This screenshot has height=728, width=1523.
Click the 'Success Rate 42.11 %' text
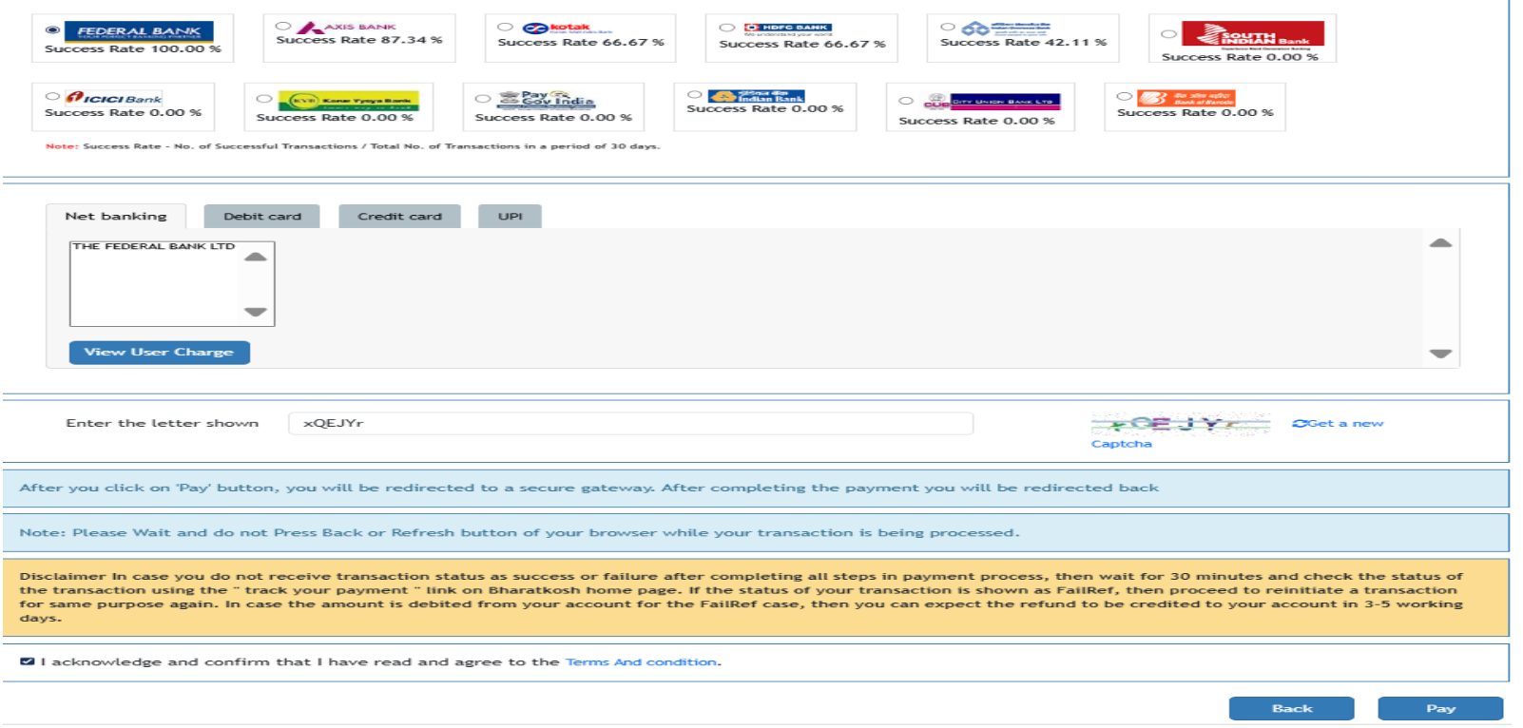pyautogui.click(x=1024, y=43)
